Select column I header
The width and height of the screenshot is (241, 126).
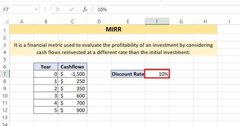point(229,21)
